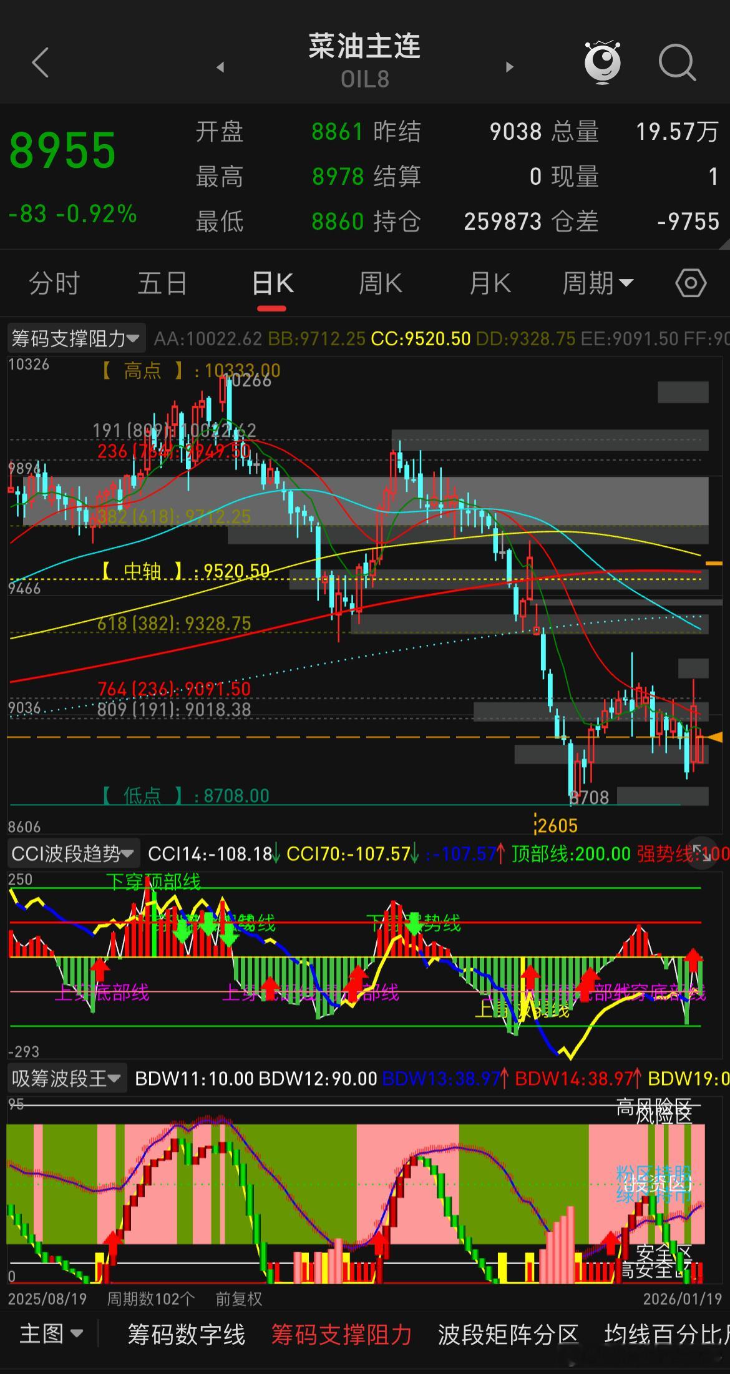Tap the 最低 value 8860

(338, 222)
